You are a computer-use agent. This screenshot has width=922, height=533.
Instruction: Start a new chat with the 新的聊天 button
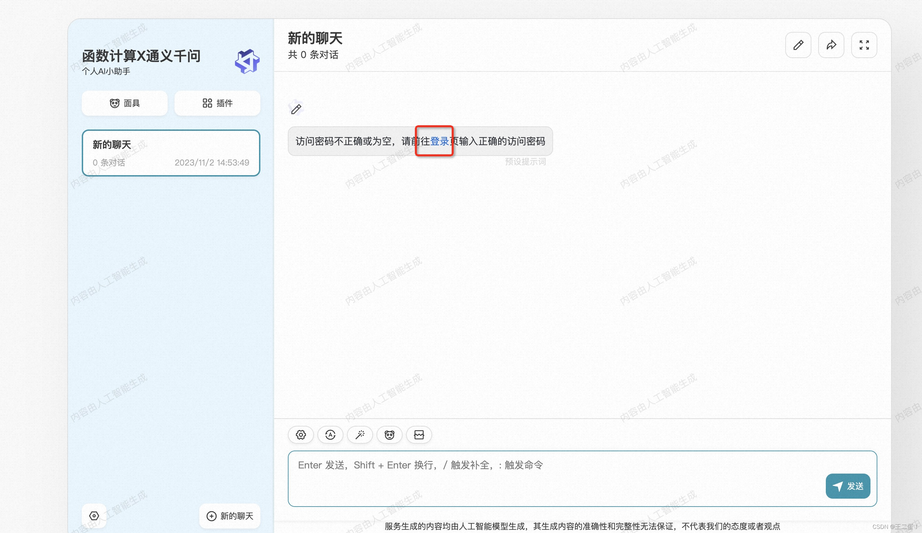click(x=230, y=516)
